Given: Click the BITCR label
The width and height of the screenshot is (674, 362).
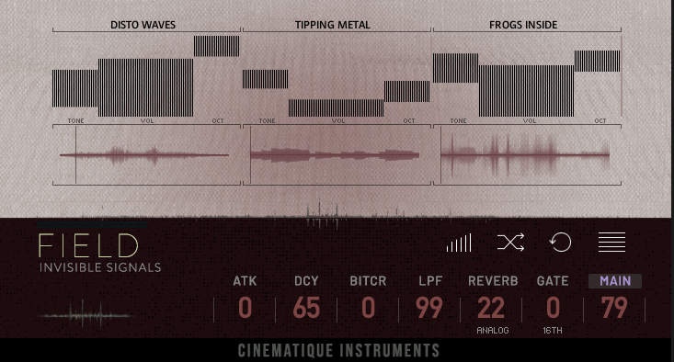Looking at the screenshot, I should coord(368,281).
